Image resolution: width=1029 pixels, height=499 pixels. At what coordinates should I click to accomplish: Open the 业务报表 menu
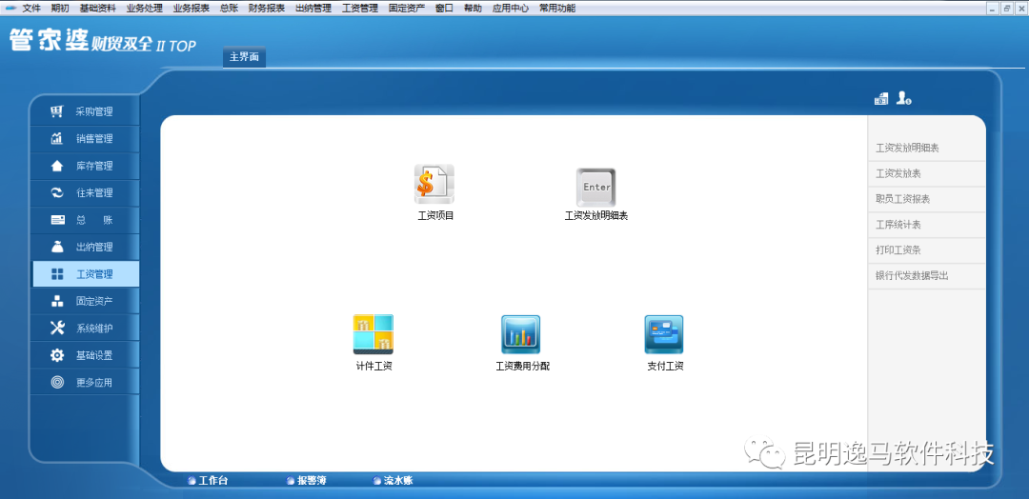pyautogui.click(x=191, y=9)
